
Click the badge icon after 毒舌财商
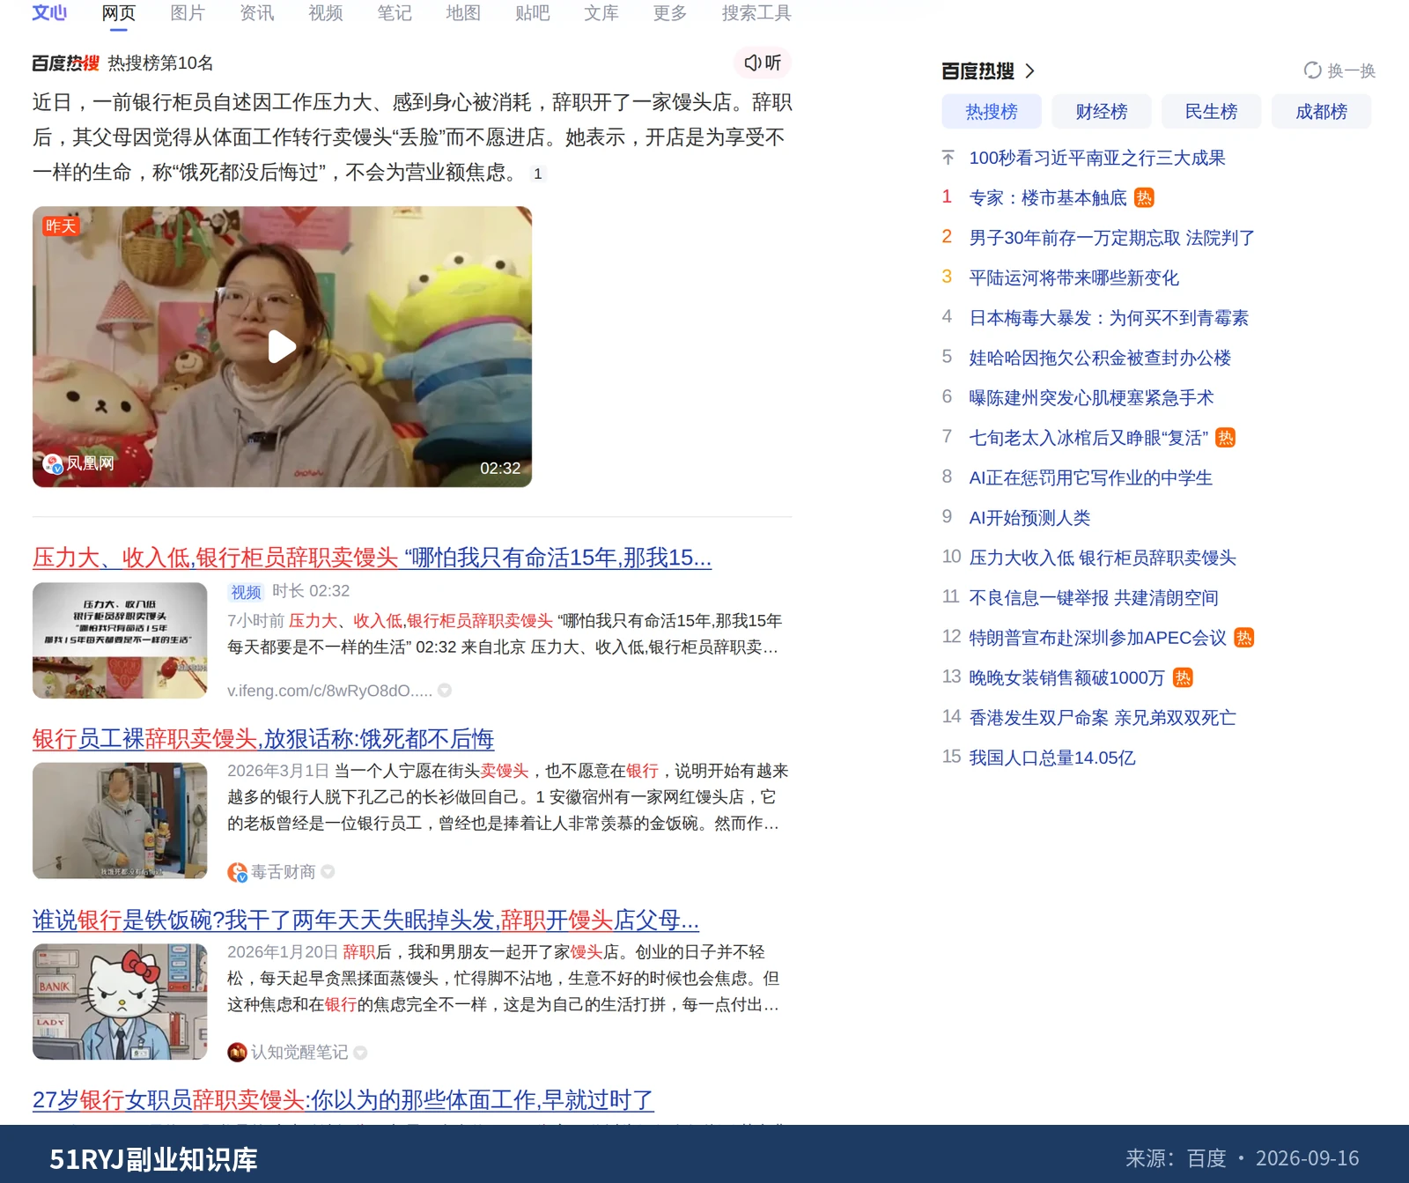coord(328,872)
